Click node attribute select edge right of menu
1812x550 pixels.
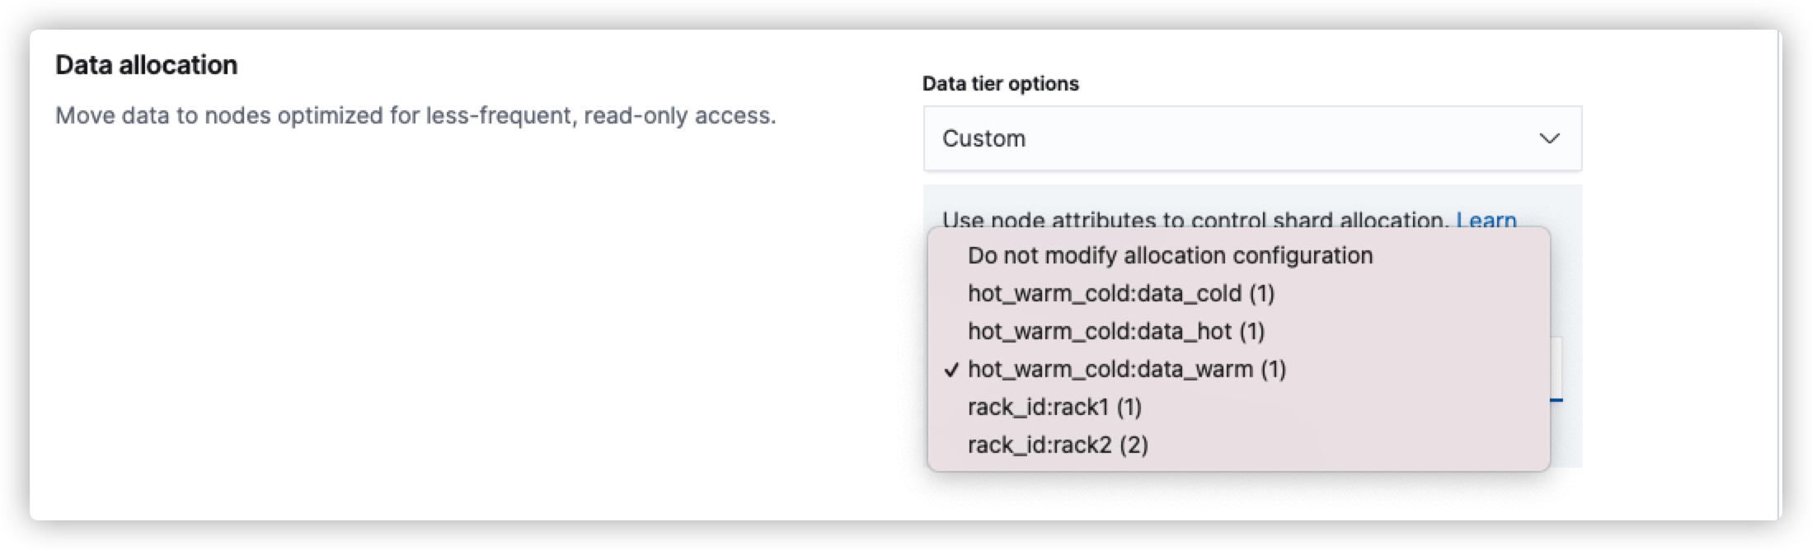(1557, 371)
